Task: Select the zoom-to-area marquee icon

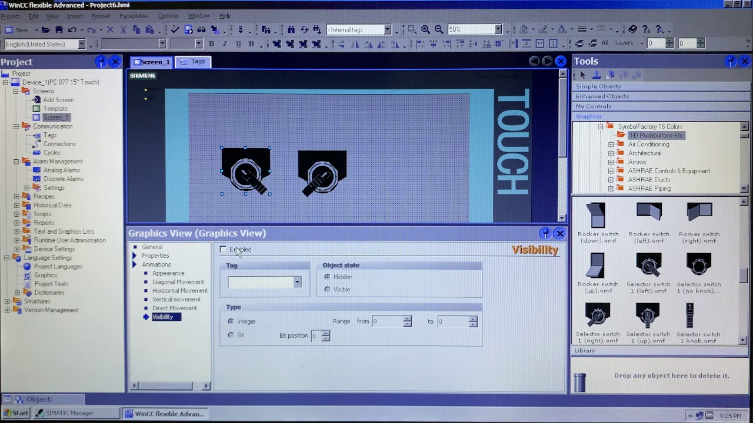Action: point(412,29)
